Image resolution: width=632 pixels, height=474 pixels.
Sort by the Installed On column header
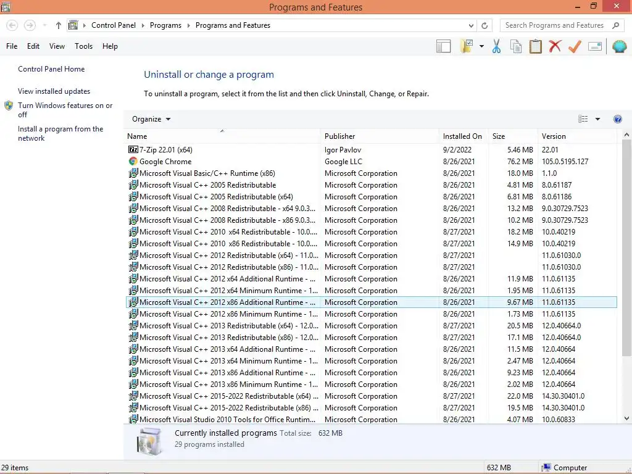coord(464,136)
